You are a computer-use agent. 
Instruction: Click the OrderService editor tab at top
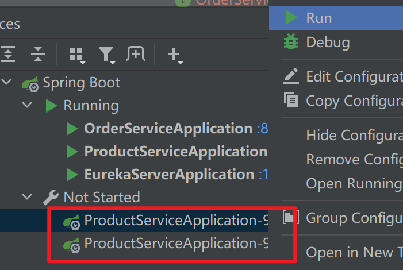tap(221, 2)
